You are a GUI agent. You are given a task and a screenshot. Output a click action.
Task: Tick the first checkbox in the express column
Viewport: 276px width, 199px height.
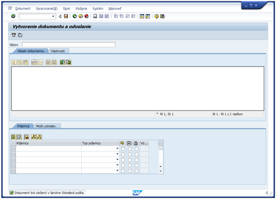123,149
